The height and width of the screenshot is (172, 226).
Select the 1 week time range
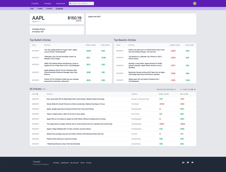[40, 8]
